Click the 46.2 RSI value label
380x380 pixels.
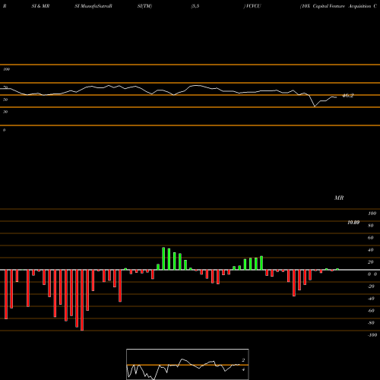tap(347, 96)
